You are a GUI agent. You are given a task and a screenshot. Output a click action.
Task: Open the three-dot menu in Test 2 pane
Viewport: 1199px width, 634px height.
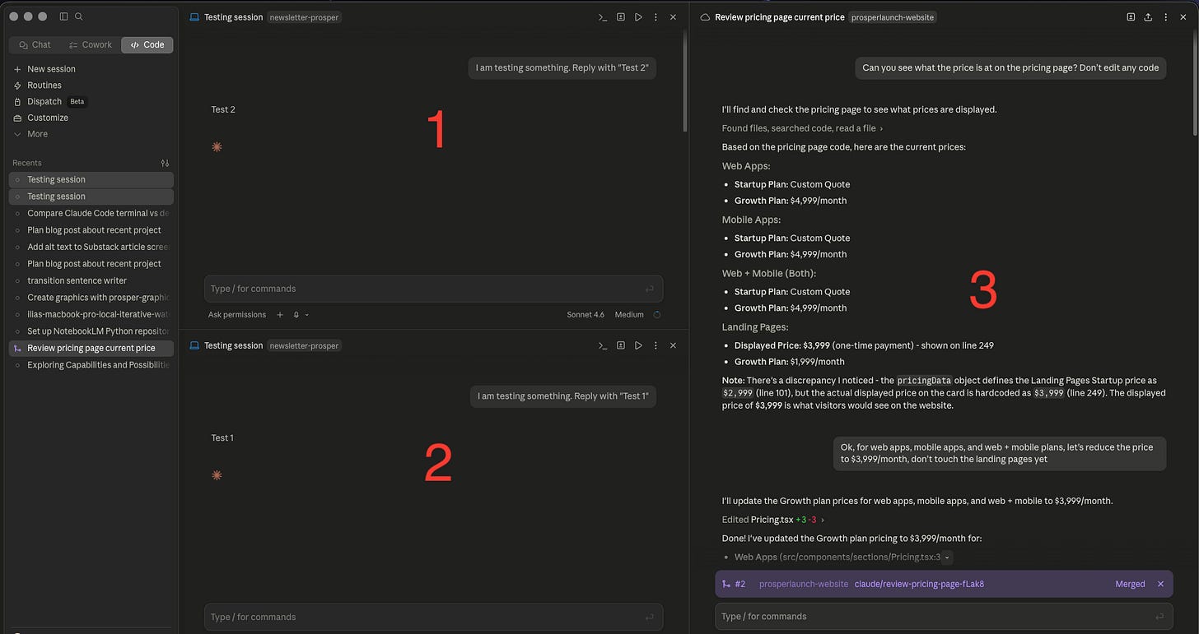point(655,17)
